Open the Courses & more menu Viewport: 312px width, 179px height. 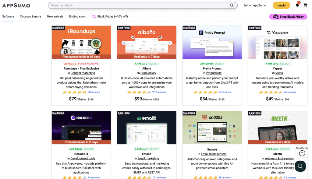(x=30, y=16)
